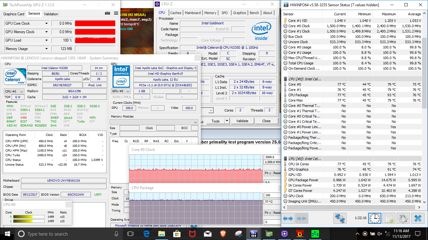Close sensors with blue X icon
428x240 pixels.
417,218
